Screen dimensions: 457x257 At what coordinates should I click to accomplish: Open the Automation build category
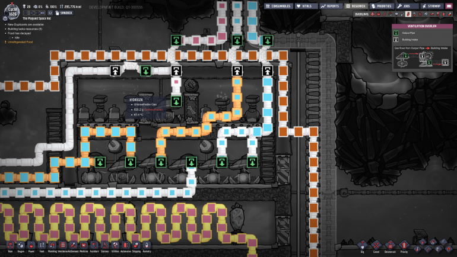coord(126,246)
